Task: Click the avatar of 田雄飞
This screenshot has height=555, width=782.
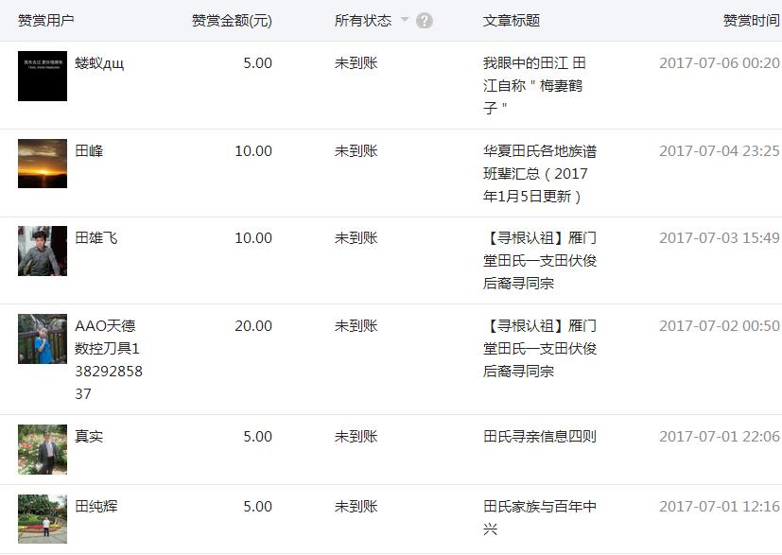Action: pyautogui.click(x=43, y=251)
